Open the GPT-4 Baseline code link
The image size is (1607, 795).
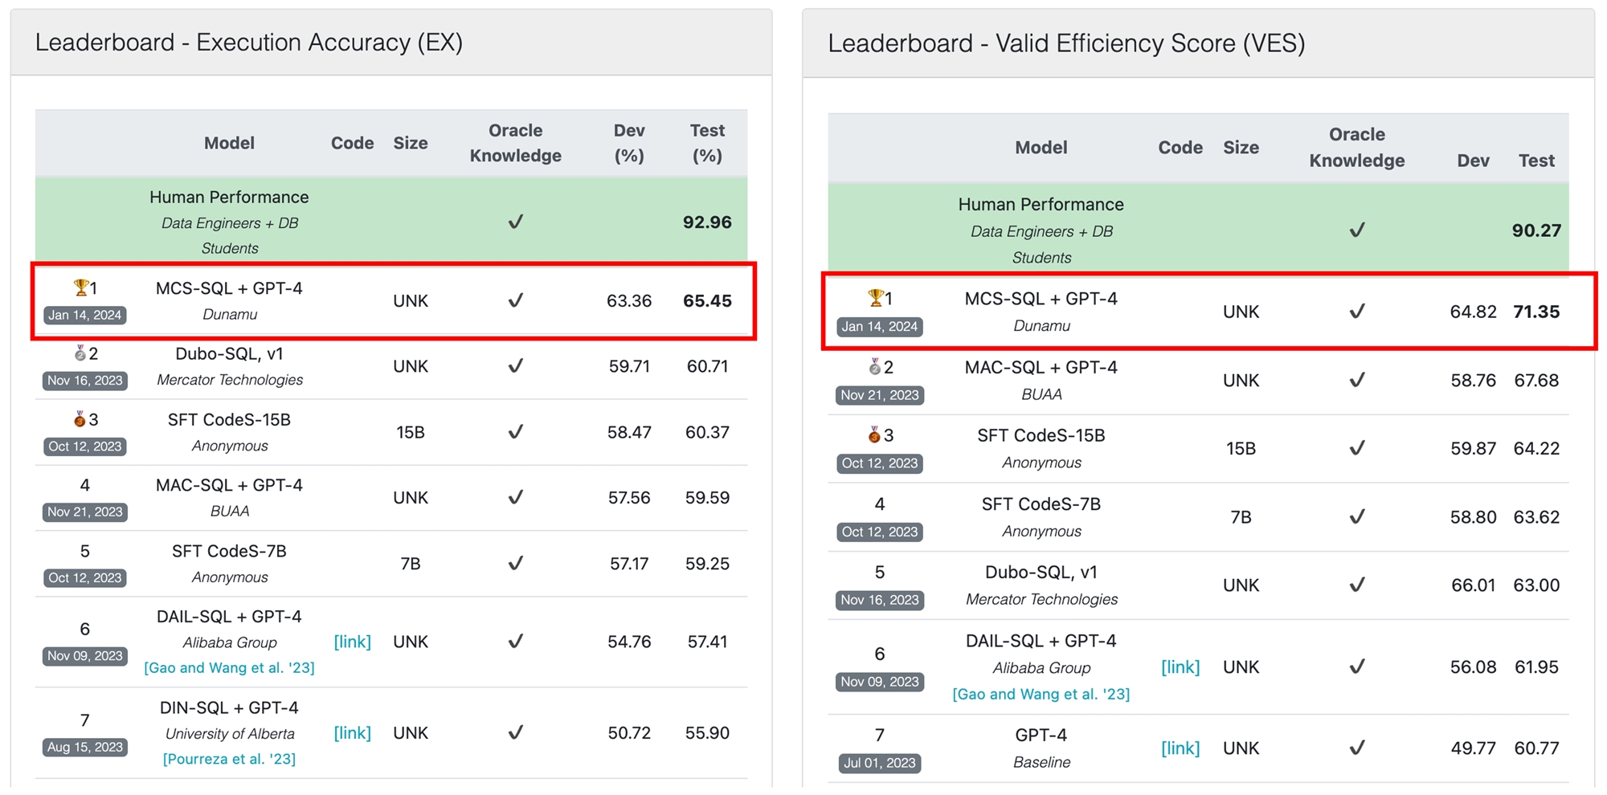coord(1180,748)
